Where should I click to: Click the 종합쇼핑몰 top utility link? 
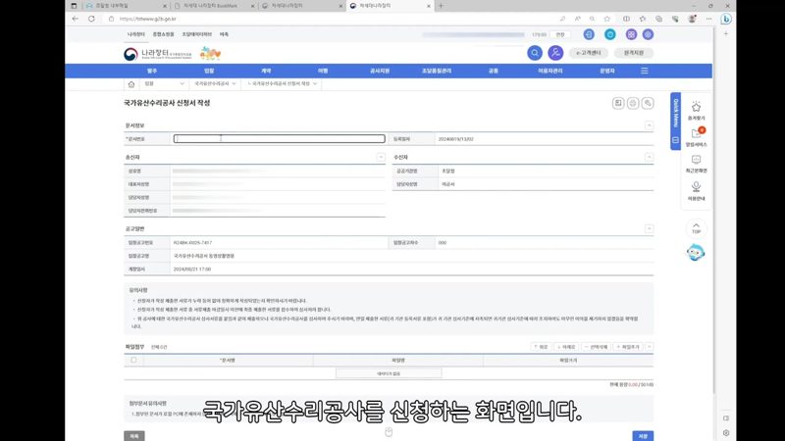pyautogui.click(x=163, y=34)
